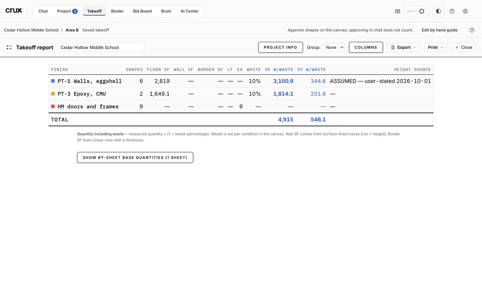Screen dimensions: 482x301
Task: Open help from the top bar question mark
Action: point(452,11)
